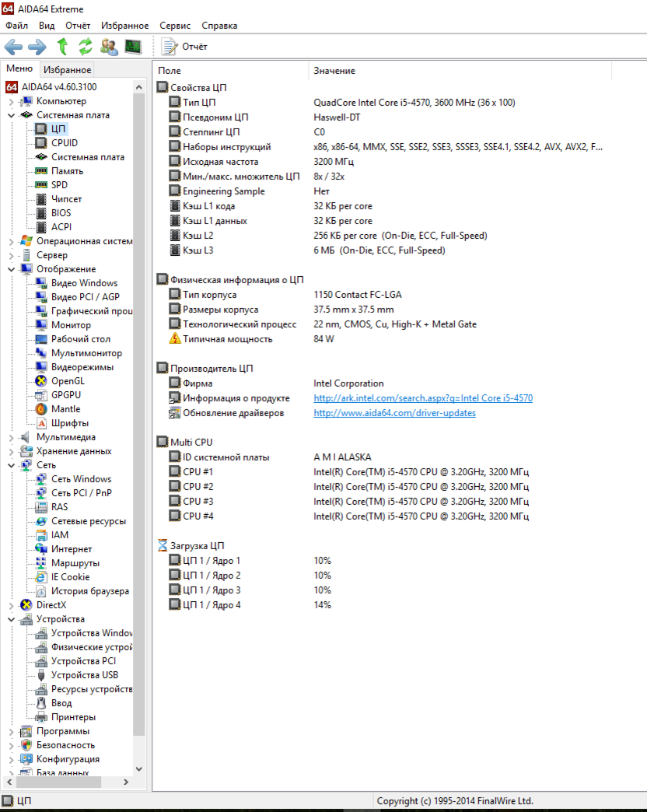Viewport: 647px width, 812px height.
Task: Open the ark.intel.com product link
Action: pos(423,398)
